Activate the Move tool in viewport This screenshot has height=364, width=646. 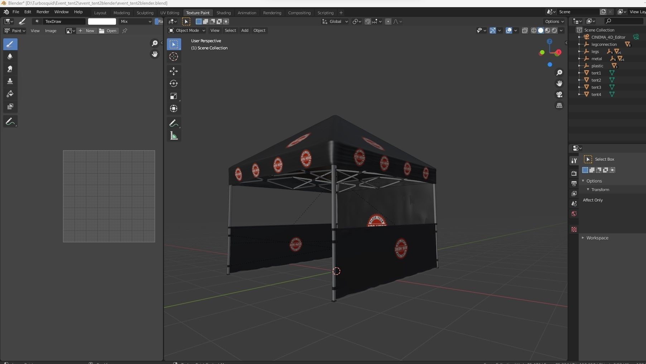pyautogui.click(x=174, y=71)
